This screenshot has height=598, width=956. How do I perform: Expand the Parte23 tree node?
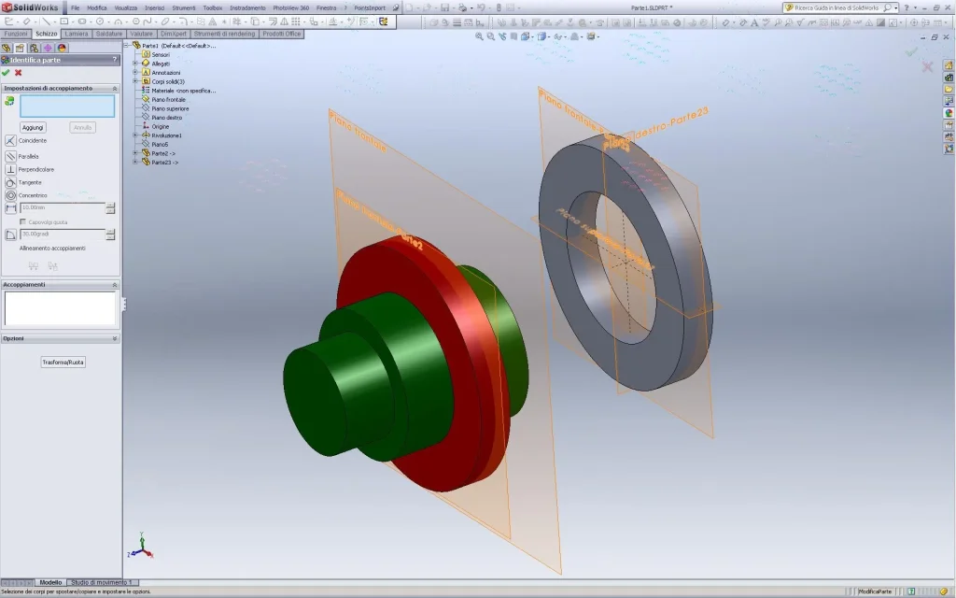pos(135,163)
